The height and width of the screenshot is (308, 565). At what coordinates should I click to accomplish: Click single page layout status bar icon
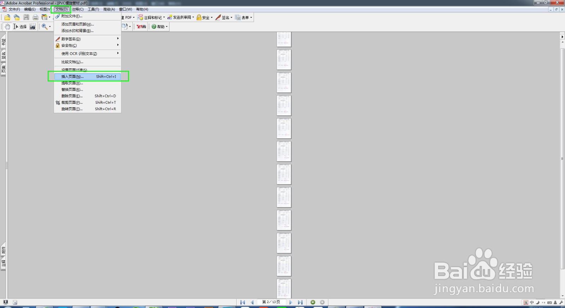(15, 302)
